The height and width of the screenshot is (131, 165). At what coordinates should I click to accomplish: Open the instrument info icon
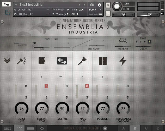pos(99,5)
